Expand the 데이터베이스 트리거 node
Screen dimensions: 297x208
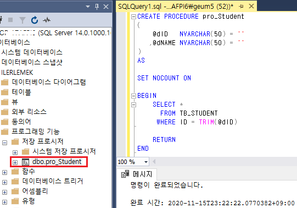point(4,182)
